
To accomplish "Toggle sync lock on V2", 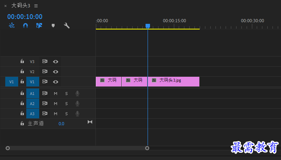I will 45,71.
